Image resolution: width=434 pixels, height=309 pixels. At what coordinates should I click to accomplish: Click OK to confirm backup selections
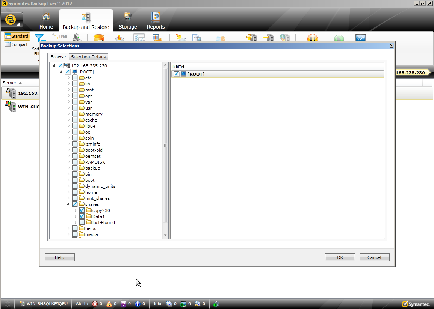pos(340,257)
